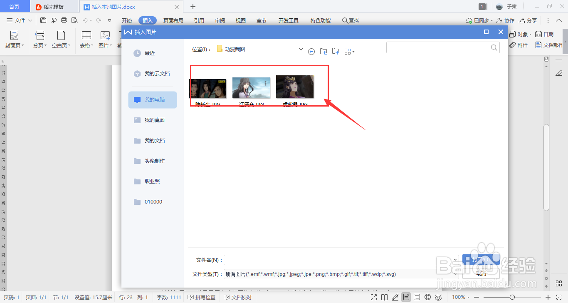Toggle the web layout view in status bar
568x303 pixels.
click(428, 297)
